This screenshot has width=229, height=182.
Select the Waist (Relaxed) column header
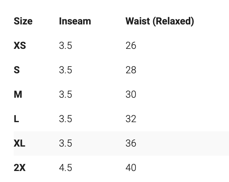pyautogui.click(x=160, y=21)
